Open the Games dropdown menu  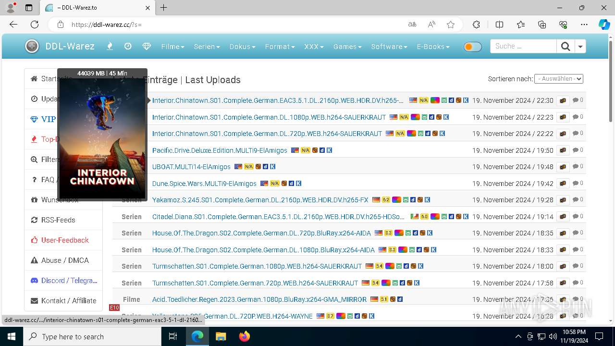click(x=348, y=47)
